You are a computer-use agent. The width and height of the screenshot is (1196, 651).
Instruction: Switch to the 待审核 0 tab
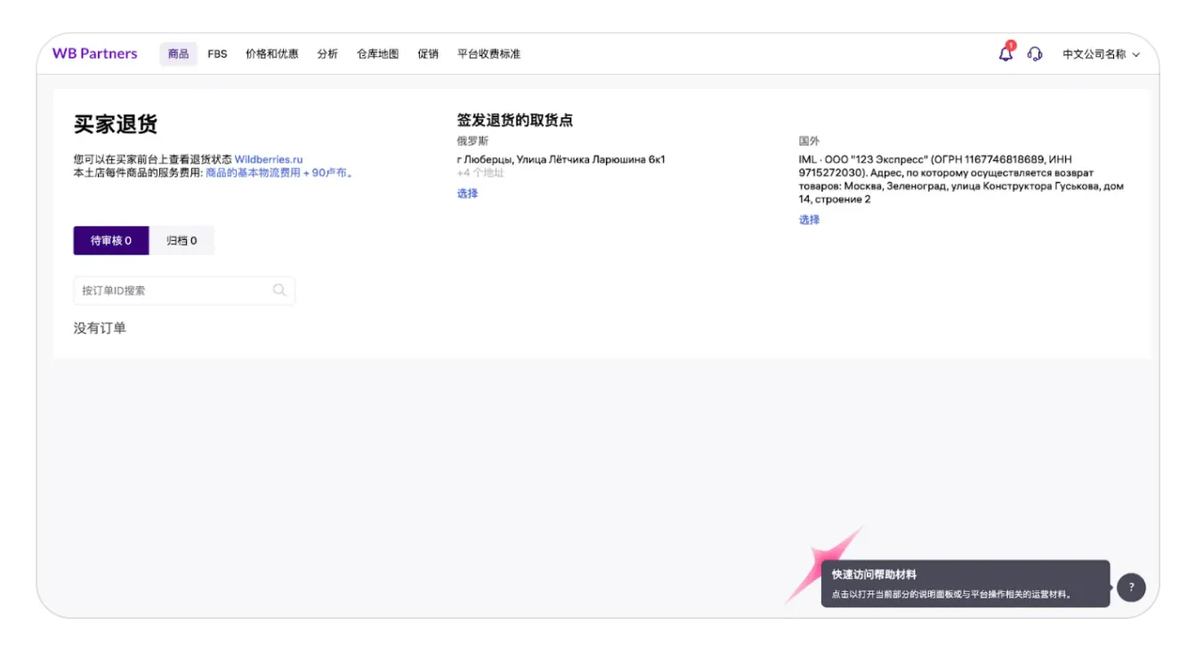click(111, 240)
